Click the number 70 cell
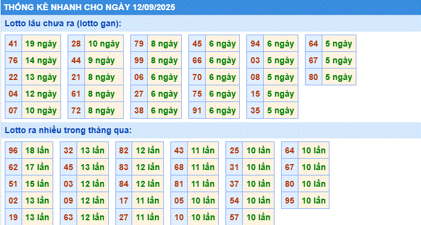 tap(197, 77)
